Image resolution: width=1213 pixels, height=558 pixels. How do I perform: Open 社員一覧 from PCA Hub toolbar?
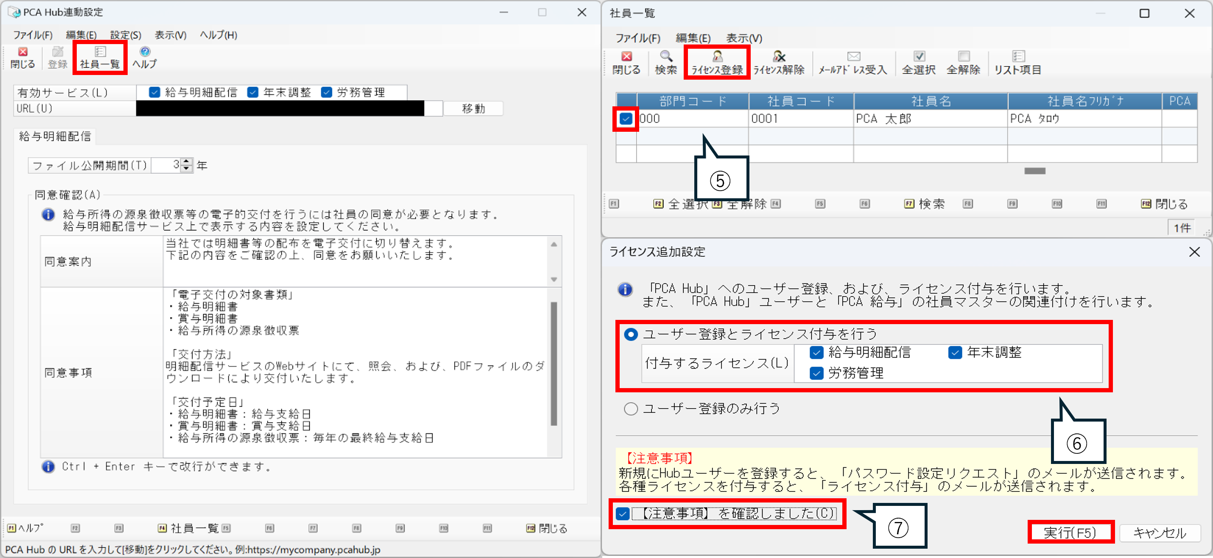click(x=100, y=57)
